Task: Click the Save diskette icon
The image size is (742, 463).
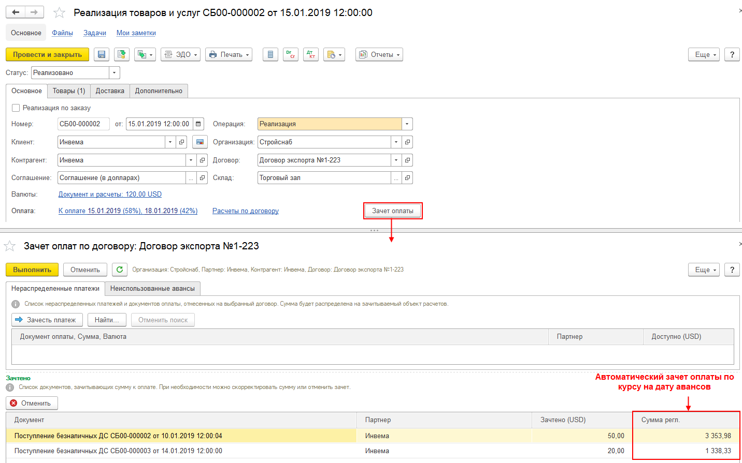Action: click(102, 54)
